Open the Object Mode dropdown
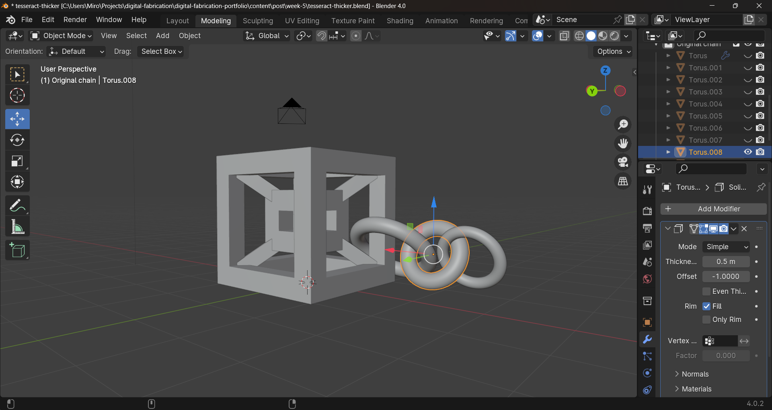 62,36
